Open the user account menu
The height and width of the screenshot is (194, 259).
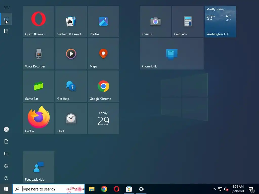pos(6,129)
